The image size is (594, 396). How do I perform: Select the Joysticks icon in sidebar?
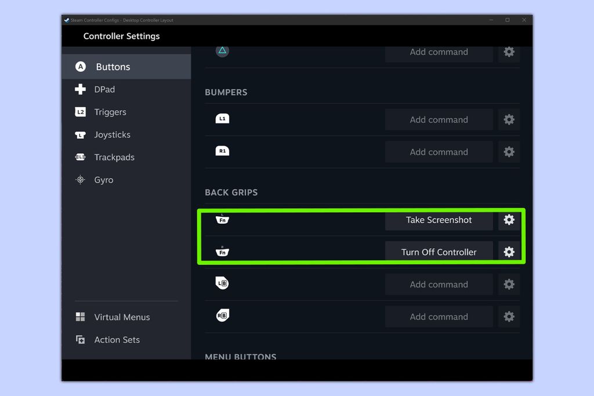click(x=80, y=135)
